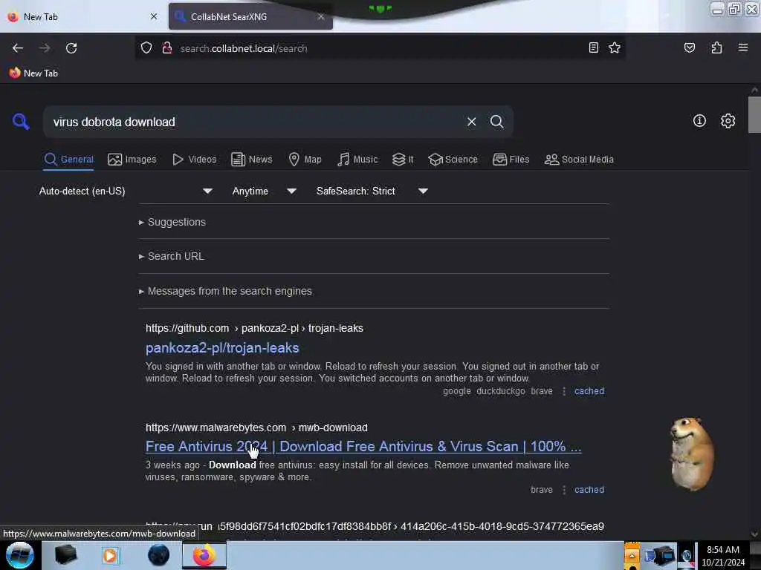Click the page scrollbar thumb
The height and width of the screenshot is (570, 761).
click(x=754, y=114)
